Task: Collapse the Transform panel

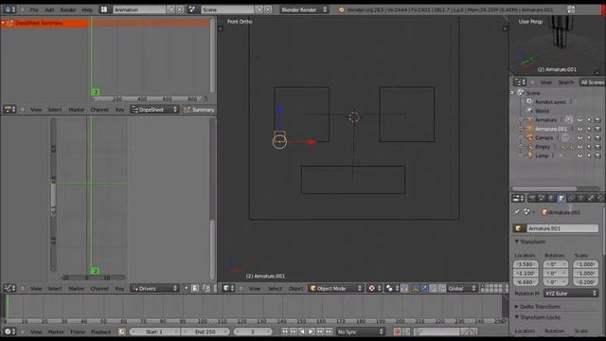Action: [530, 242]
